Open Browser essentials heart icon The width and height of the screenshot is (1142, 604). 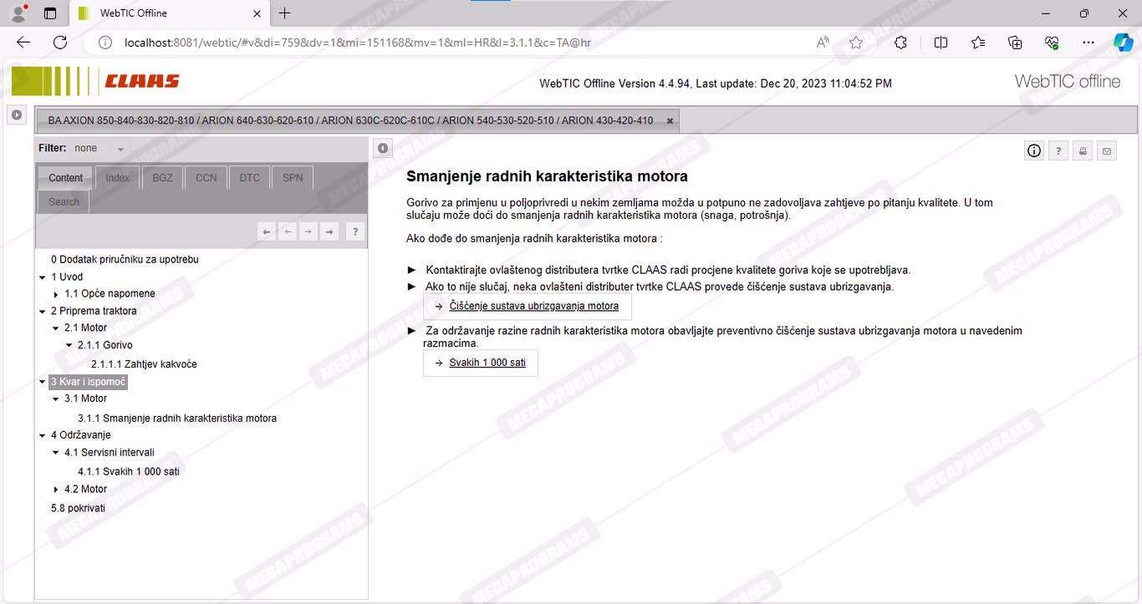1052,43
